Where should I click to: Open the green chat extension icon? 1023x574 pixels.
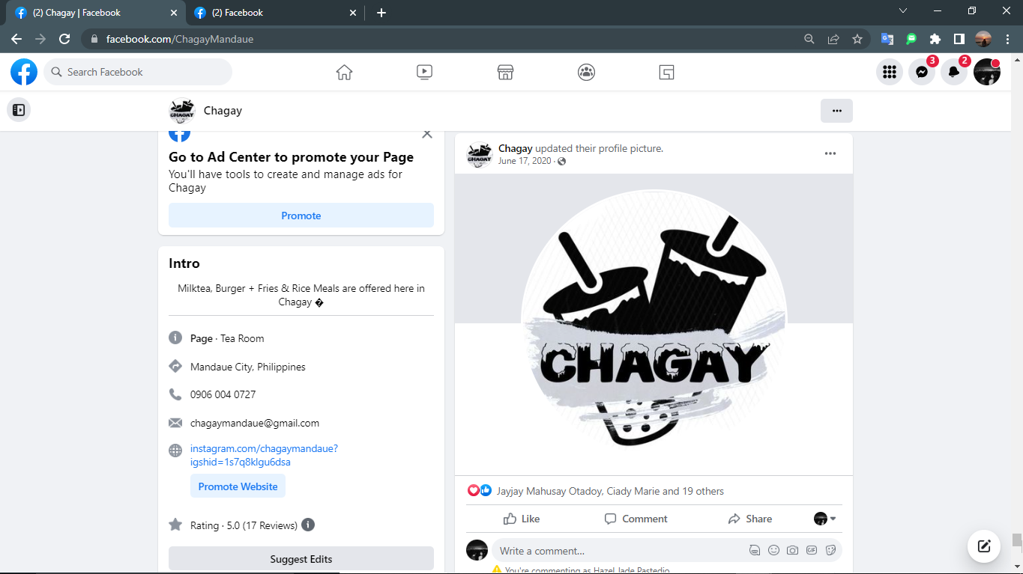[911, 39]
